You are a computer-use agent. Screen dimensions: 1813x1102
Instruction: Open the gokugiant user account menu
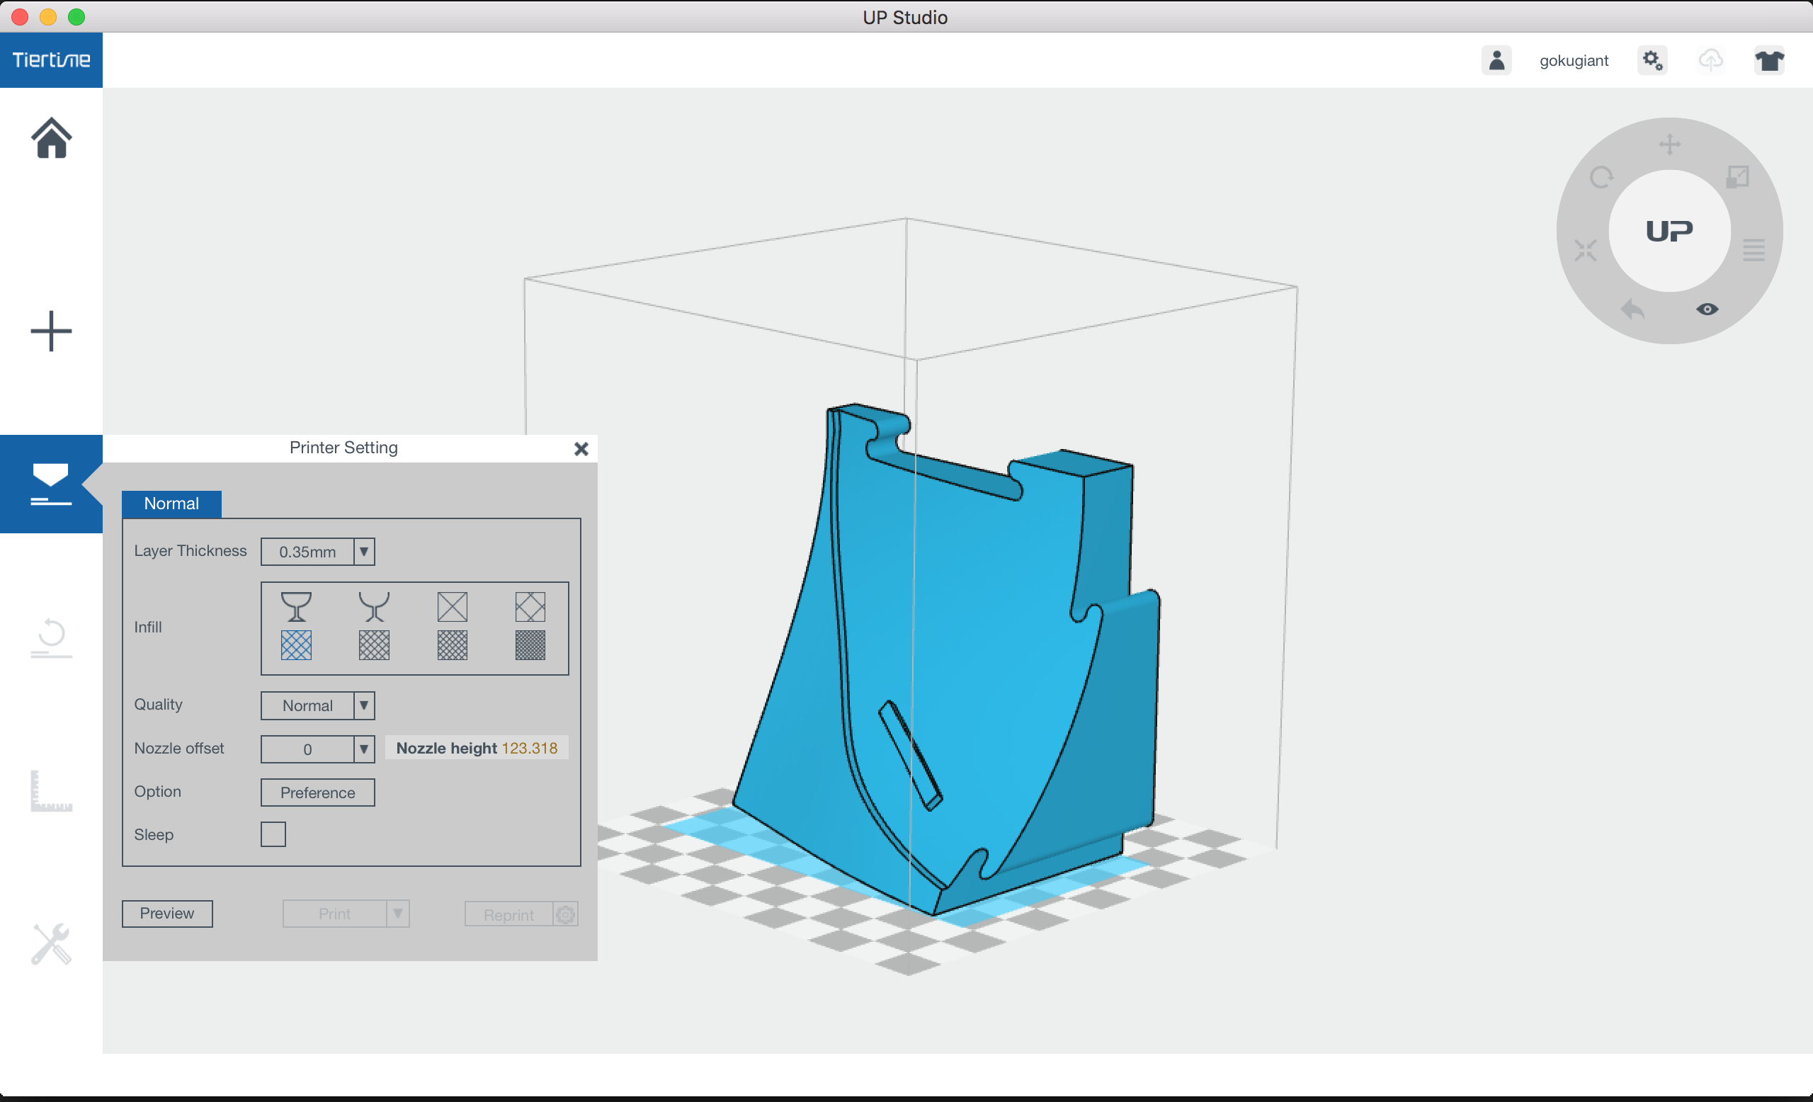pyautogui.click(x=1573, y=60)
